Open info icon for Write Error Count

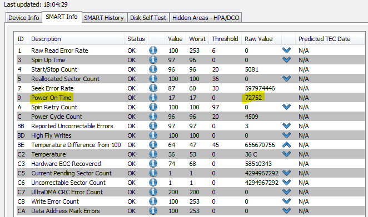pos(153,201)
